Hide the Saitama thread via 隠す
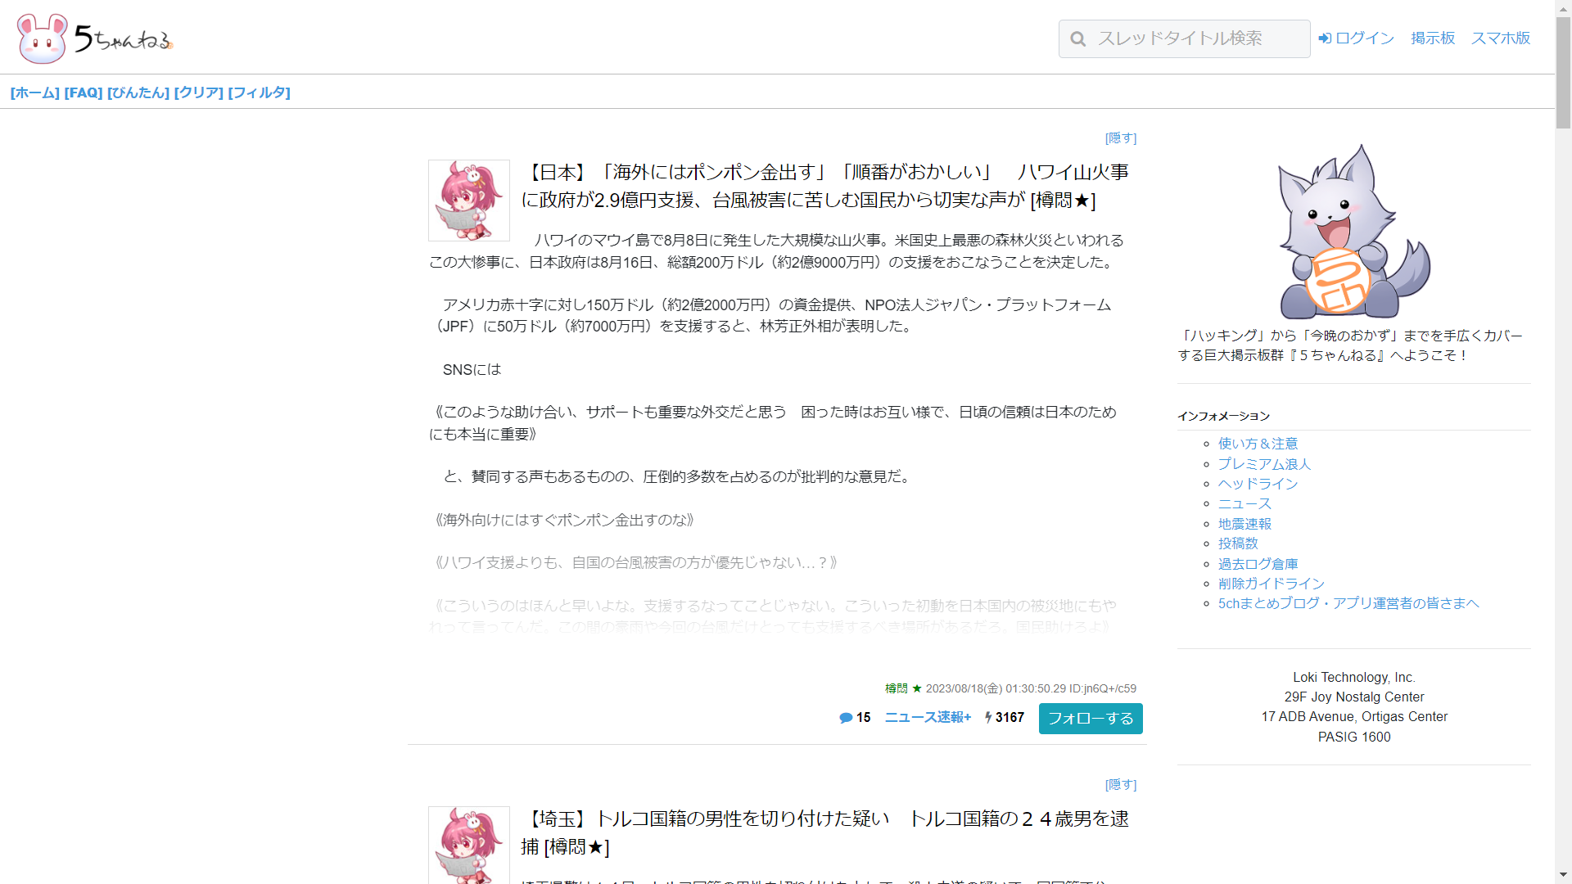The width and height of the screenshot is (1572, 884). [x=1122, y=784]
